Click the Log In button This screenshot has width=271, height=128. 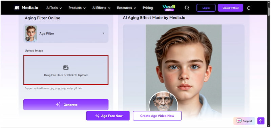coord(206,8)
